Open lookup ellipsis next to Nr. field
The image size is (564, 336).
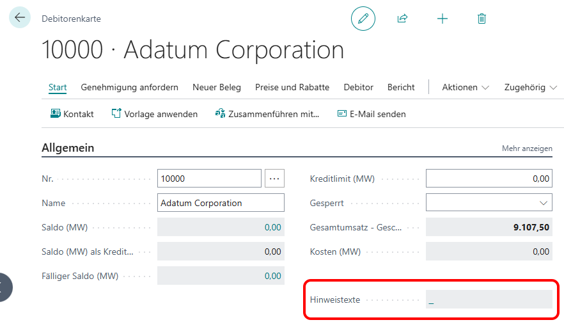(x=274, y=179)
